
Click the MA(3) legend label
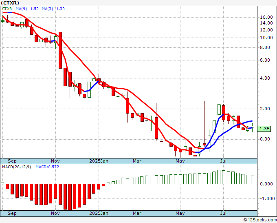click(x=47, y=9)
